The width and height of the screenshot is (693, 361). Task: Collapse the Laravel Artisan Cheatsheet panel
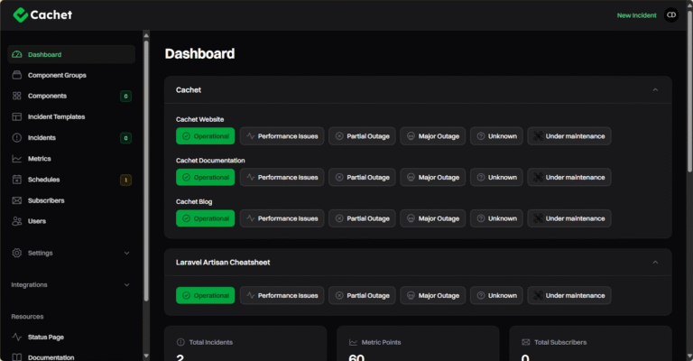[655, 263]
